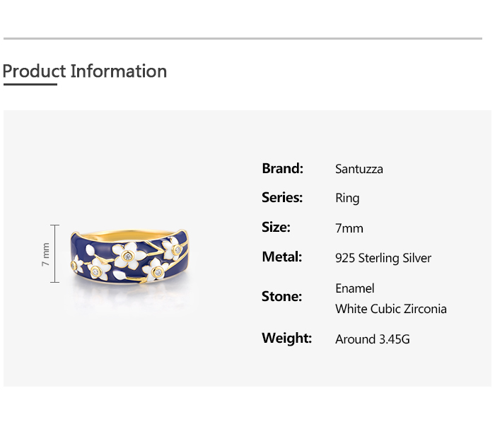
Task: Click the Stone: label
Action: tap(281, 297)
